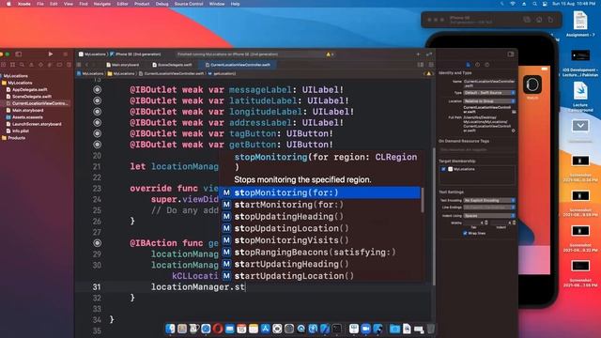Choose startMonitoring(for:) completion

(x=320, y=205)
